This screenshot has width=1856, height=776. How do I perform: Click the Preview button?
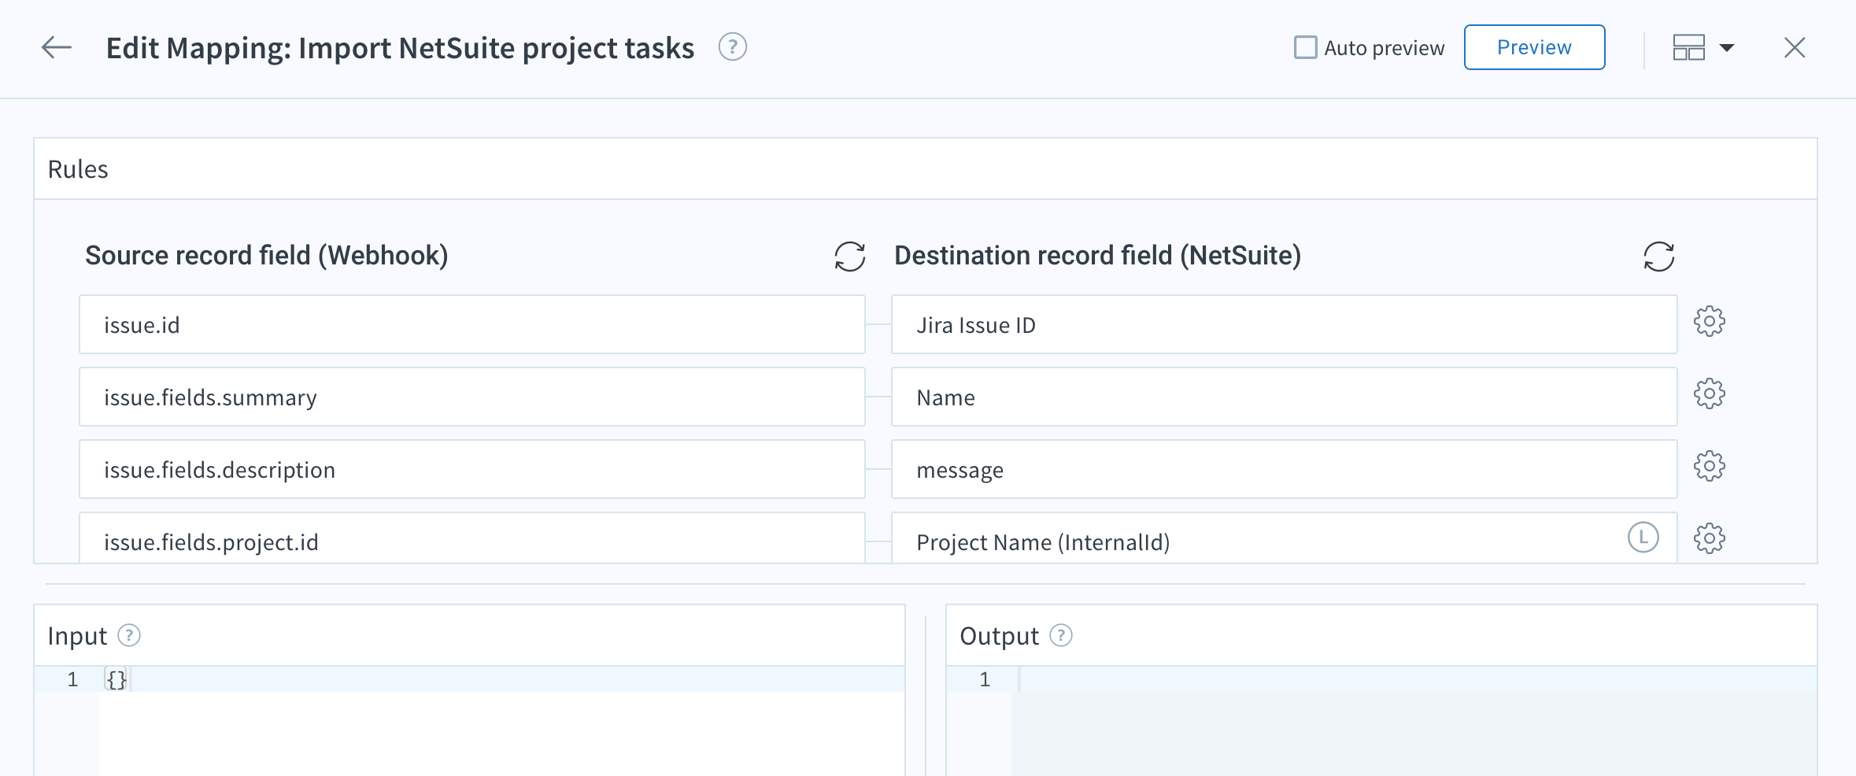click(x=1534, y=47)
